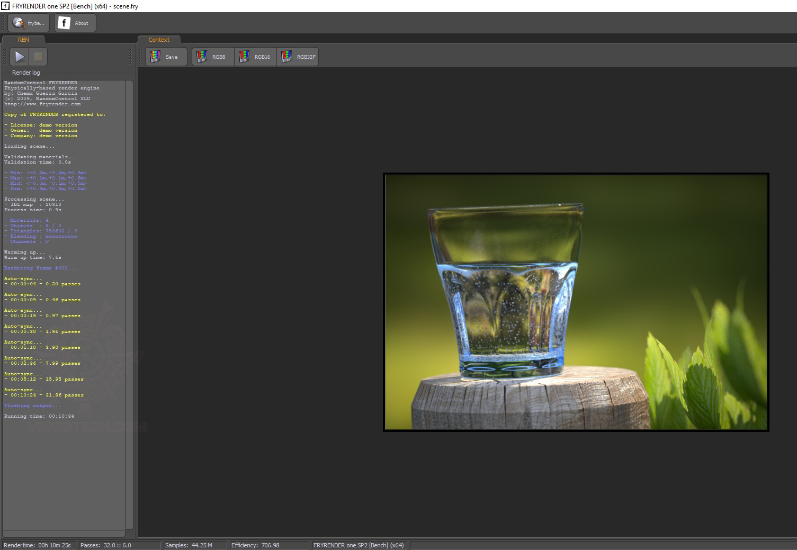This screenshot has width=797, height=550.
Task: Click the Efficiency readout in status bar
Action: (255, 545)
